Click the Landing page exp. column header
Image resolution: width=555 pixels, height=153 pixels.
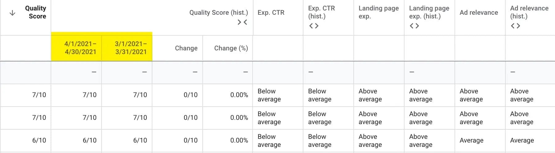378,12
